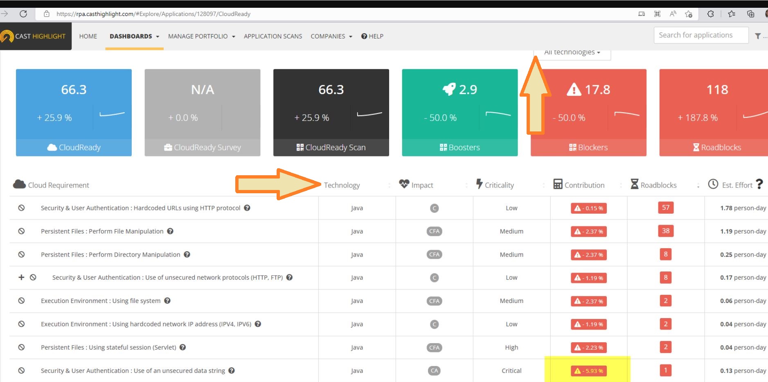Open the DASHBOARDS dropdown menu
The width and height of the screenshot is (768, 382).
coord(134,36)
